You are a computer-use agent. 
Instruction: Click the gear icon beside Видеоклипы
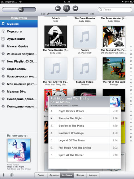coord(3,69)
